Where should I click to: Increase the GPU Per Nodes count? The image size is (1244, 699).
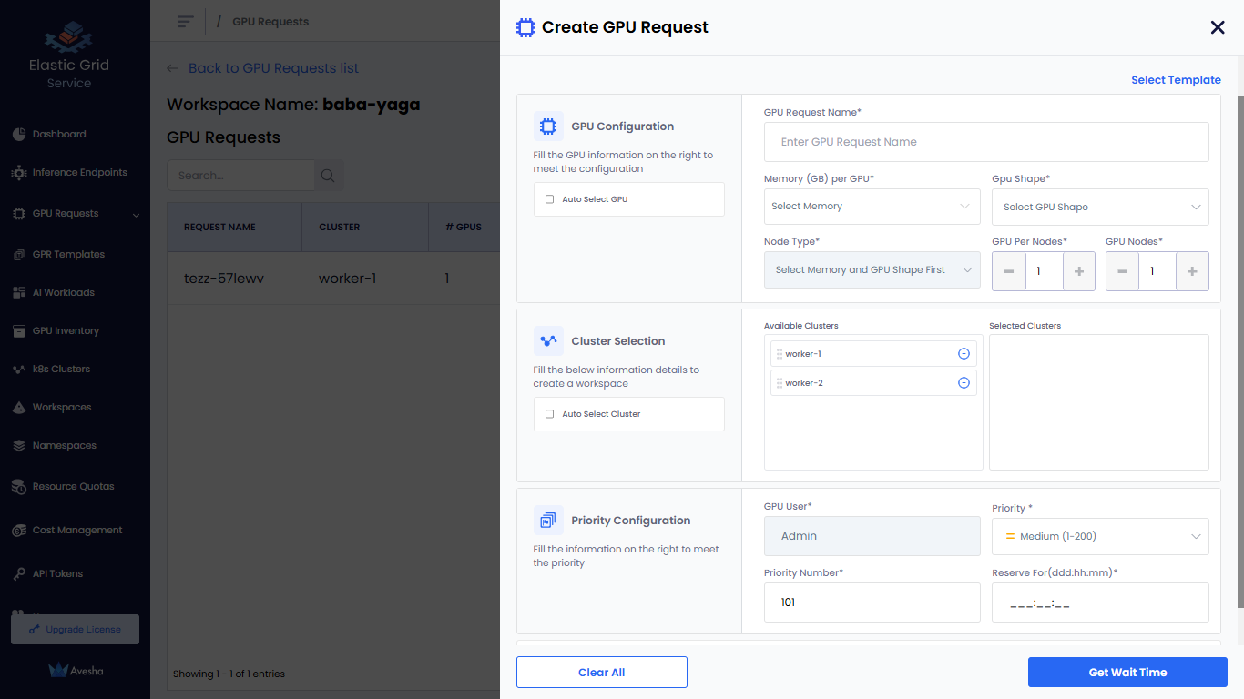[x=1079, y=271]
